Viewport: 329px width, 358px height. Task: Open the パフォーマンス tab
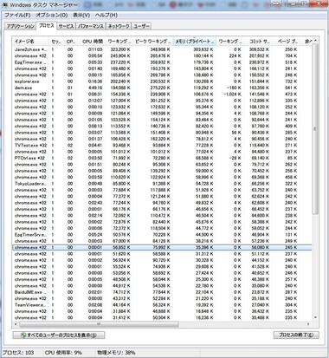(91, 26)
